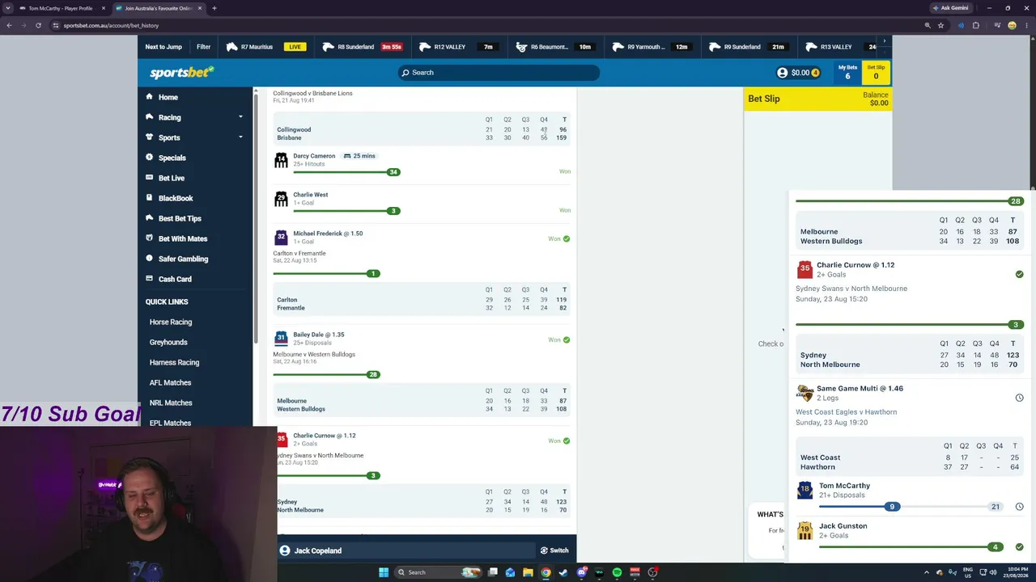Click the Best Bet Tips icon

(x=149, y=218)
